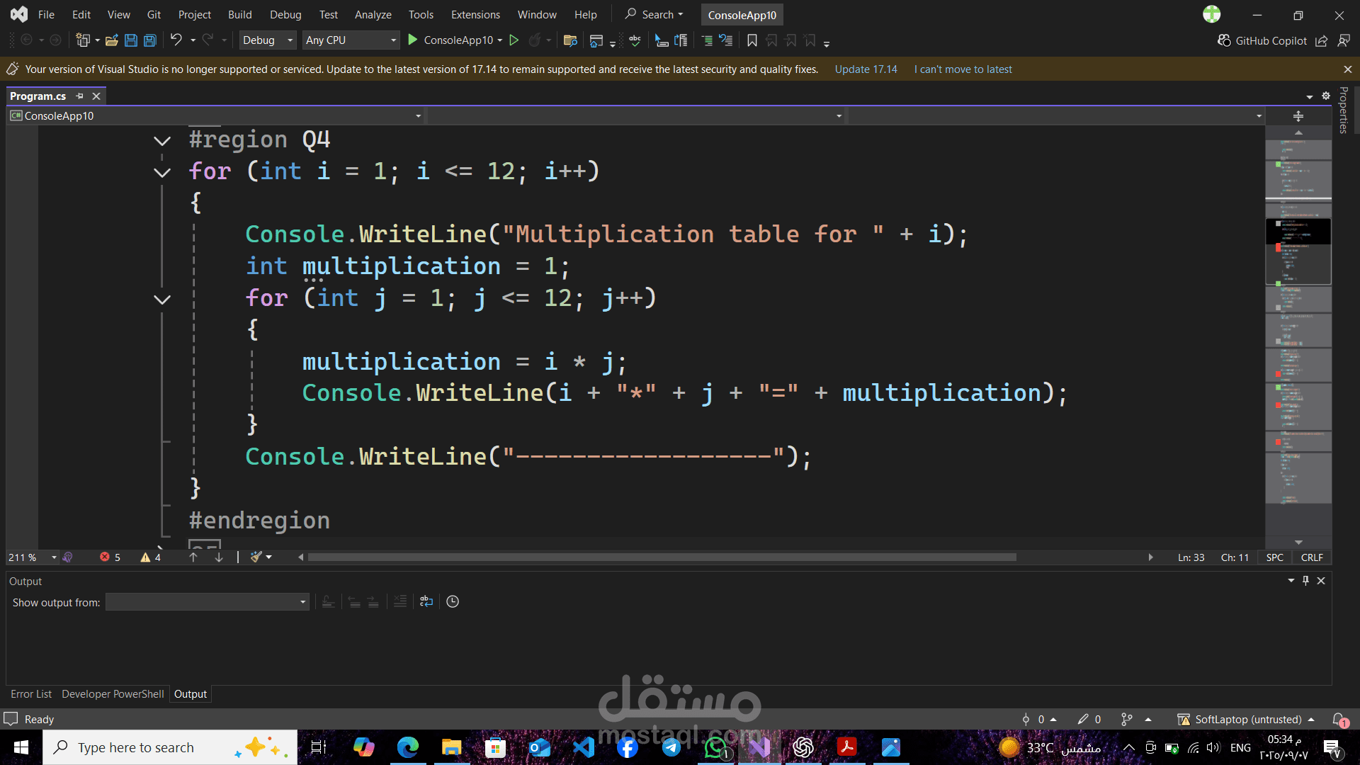Click the horizontal scrollbar of the editor
Screen dimensions: 1360x765
662,557
